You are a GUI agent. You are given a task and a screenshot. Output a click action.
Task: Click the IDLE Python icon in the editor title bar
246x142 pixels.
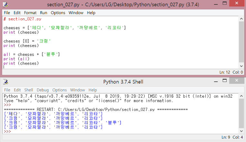[x=5, y=4]
